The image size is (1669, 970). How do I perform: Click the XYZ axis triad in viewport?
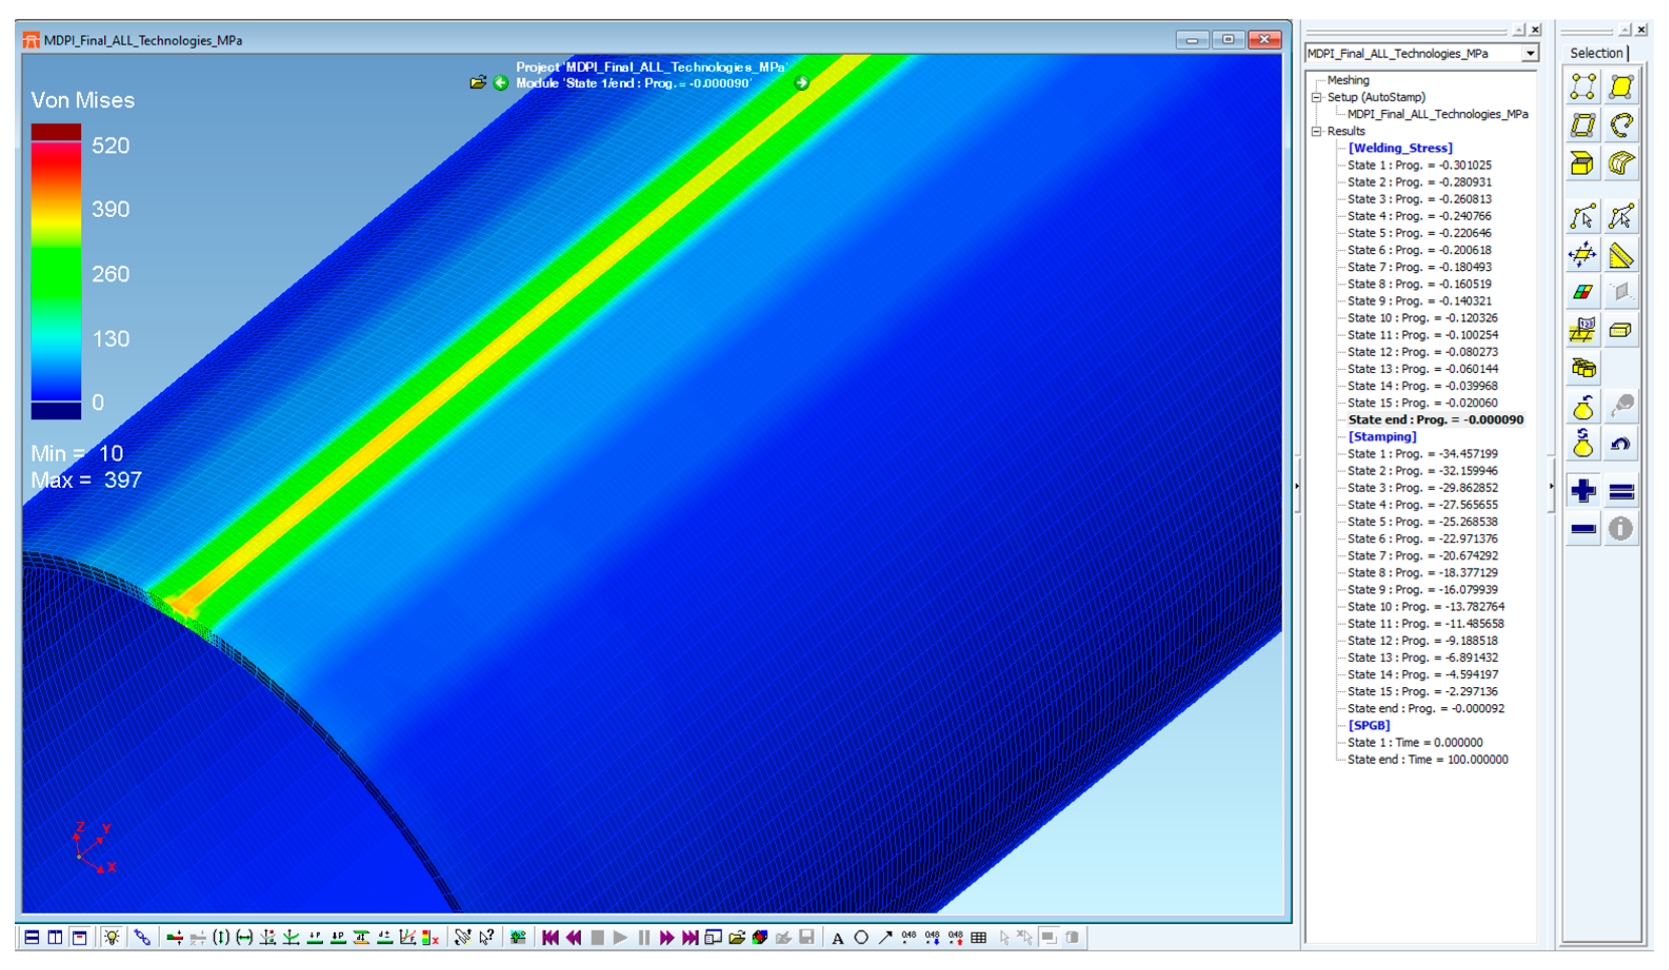point(94,848)
